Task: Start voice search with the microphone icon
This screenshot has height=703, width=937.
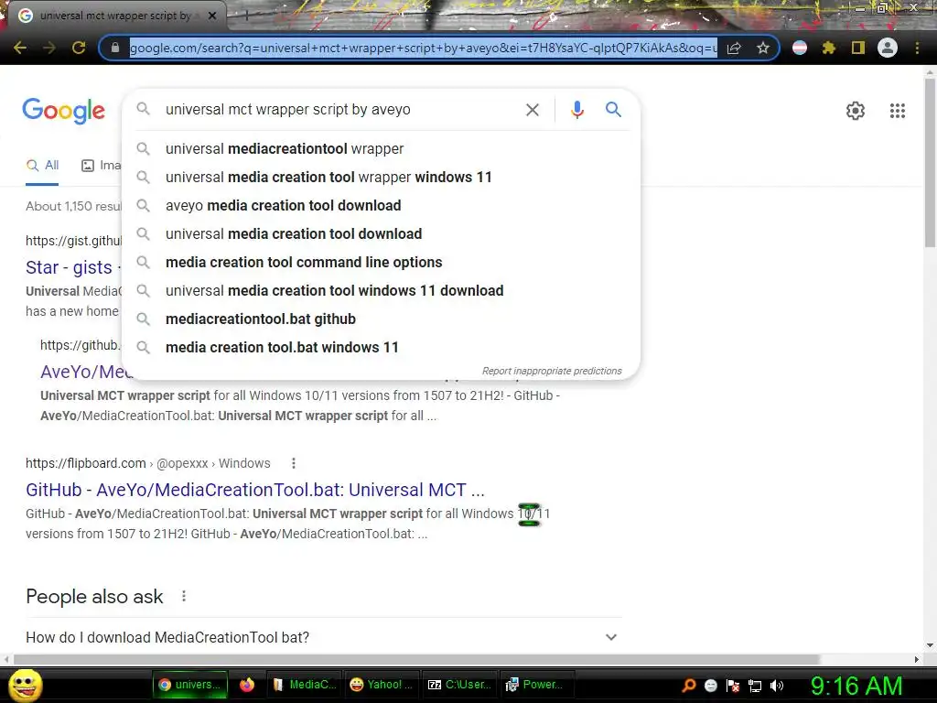Action: pyautogui.click(x=576, y=110)
